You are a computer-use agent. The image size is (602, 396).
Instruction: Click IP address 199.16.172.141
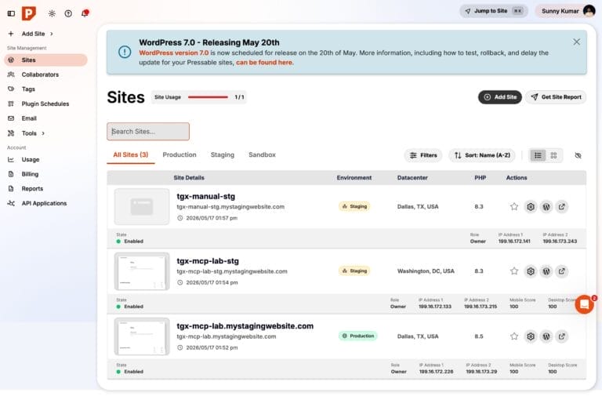[514, 242]
